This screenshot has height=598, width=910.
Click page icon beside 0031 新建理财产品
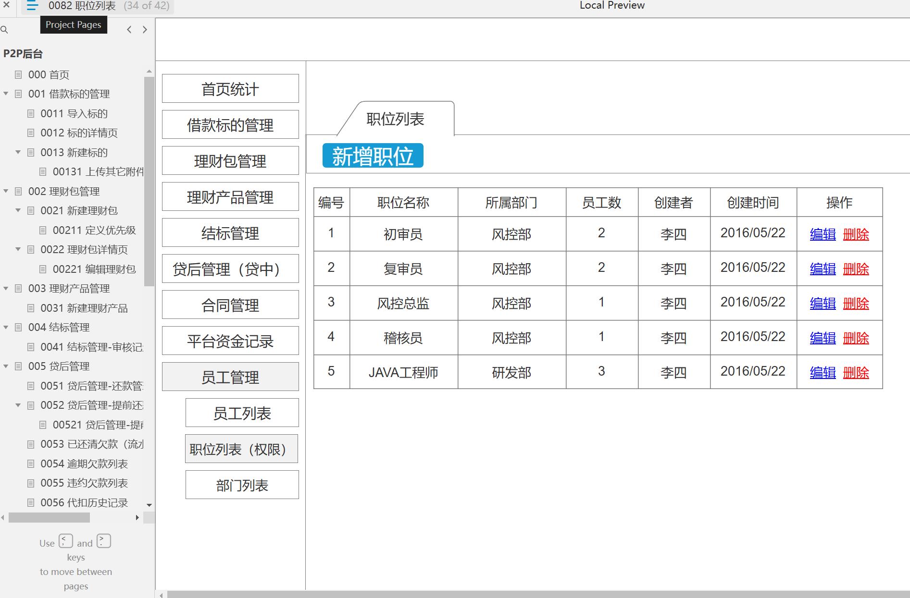[x=31, y=308]
